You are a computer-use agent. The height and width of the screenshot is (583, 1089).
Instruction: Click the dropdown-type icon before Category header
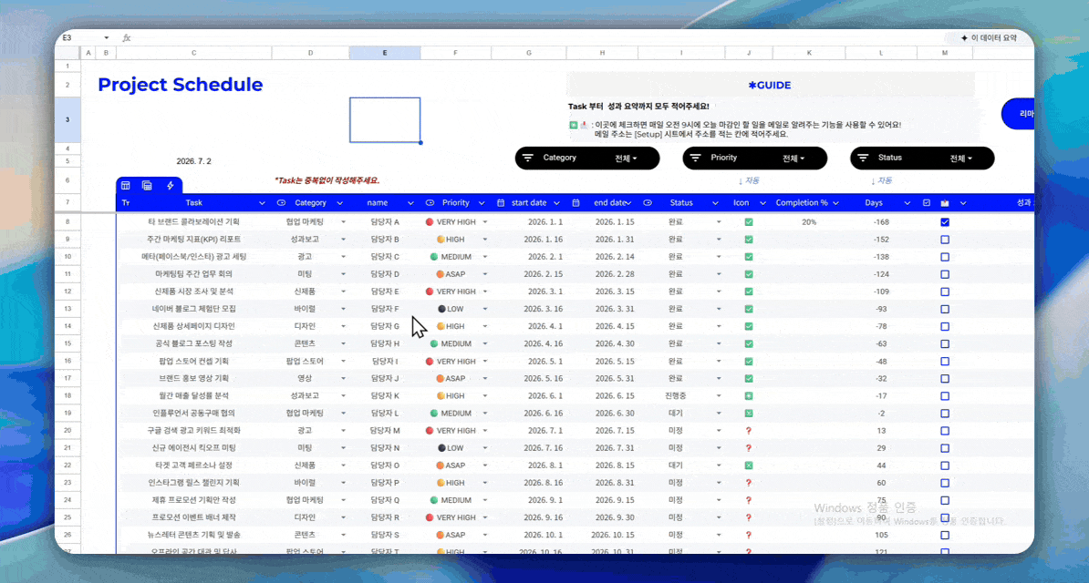(x=281, y=202)
